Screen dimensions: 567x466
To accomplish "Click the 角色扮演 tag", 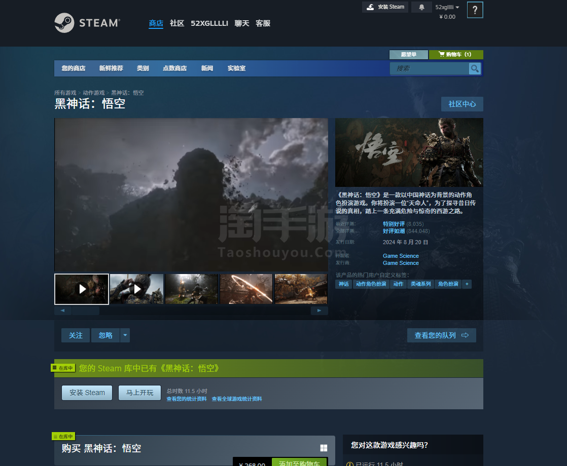I will [448, 284].
